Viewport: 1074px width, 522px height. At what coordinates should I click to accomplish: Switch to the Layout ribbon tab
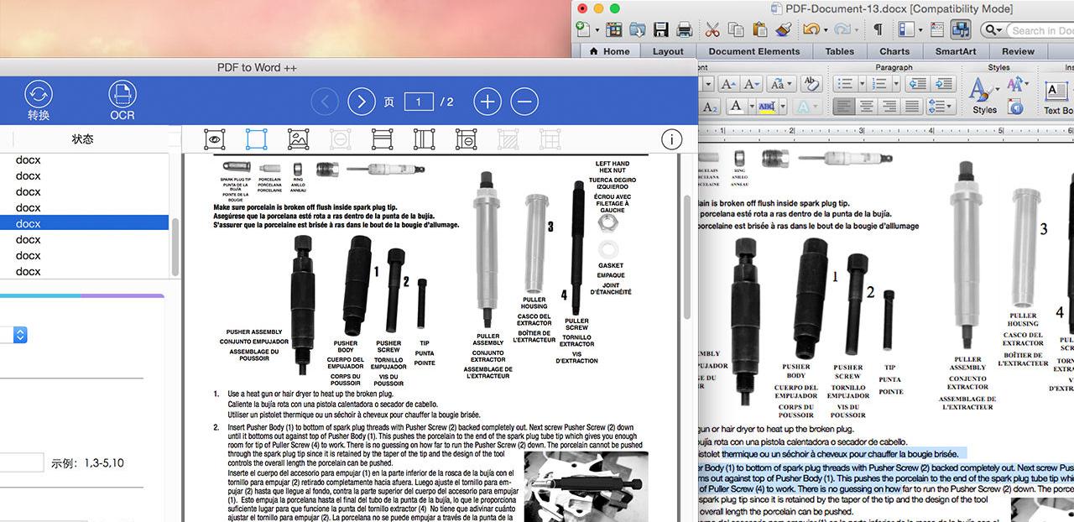coord(668,51)
